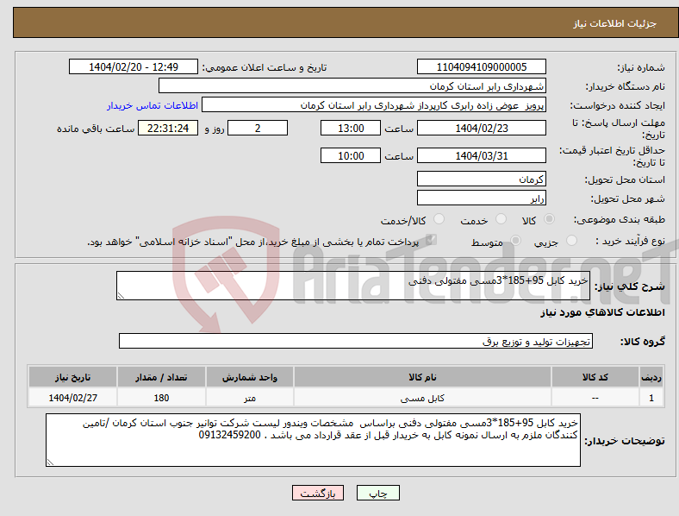
Task: Select the متوسط purchase type radio
Action: tap(515, 240)
